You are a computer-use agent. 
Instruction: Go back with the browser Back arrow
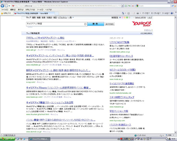coord(2,6)
